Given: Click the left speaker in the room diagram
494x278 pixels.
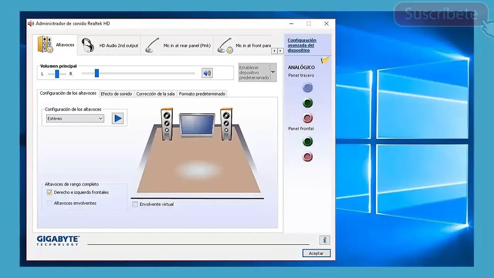Looking at the screenshot, I should [167, 124].
